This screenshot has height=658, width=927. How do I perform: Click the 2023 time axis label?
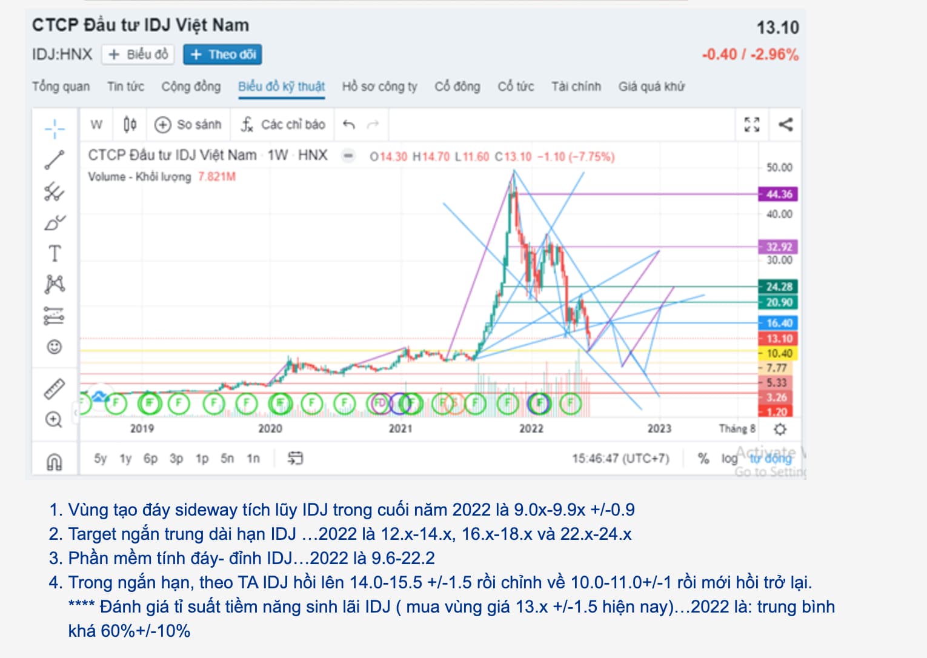(659, 429)
